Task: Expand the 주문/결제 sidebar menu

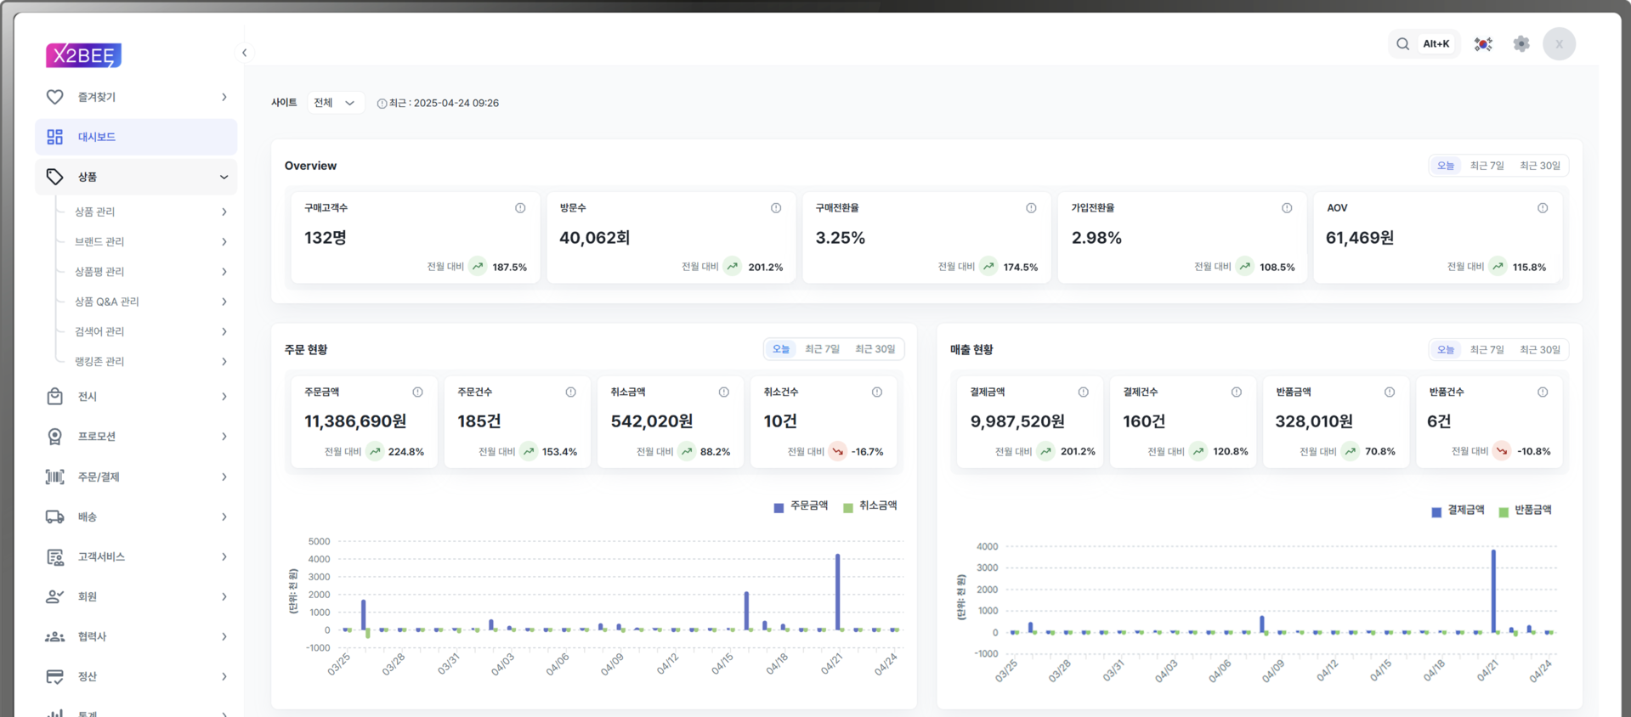Action: click(136, 477)
